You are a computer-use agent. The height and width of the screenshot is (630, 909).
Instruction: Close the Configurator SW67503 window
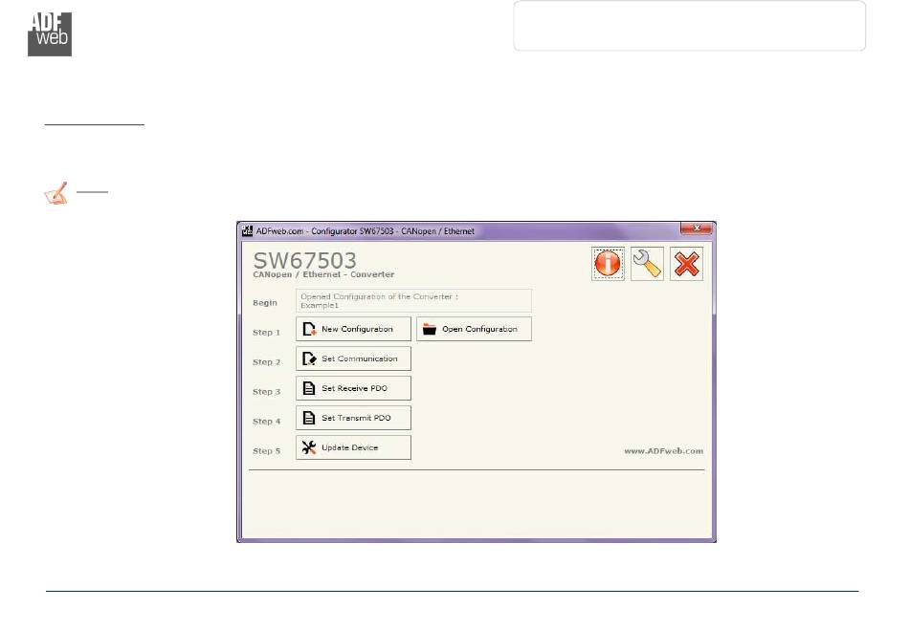pos(696,229)
